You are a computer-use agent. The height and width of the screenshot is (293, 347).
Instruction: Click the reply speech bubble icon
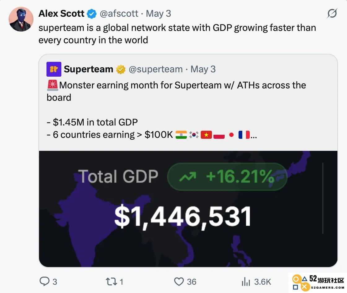pyautogui.click(x=45, y=282)
